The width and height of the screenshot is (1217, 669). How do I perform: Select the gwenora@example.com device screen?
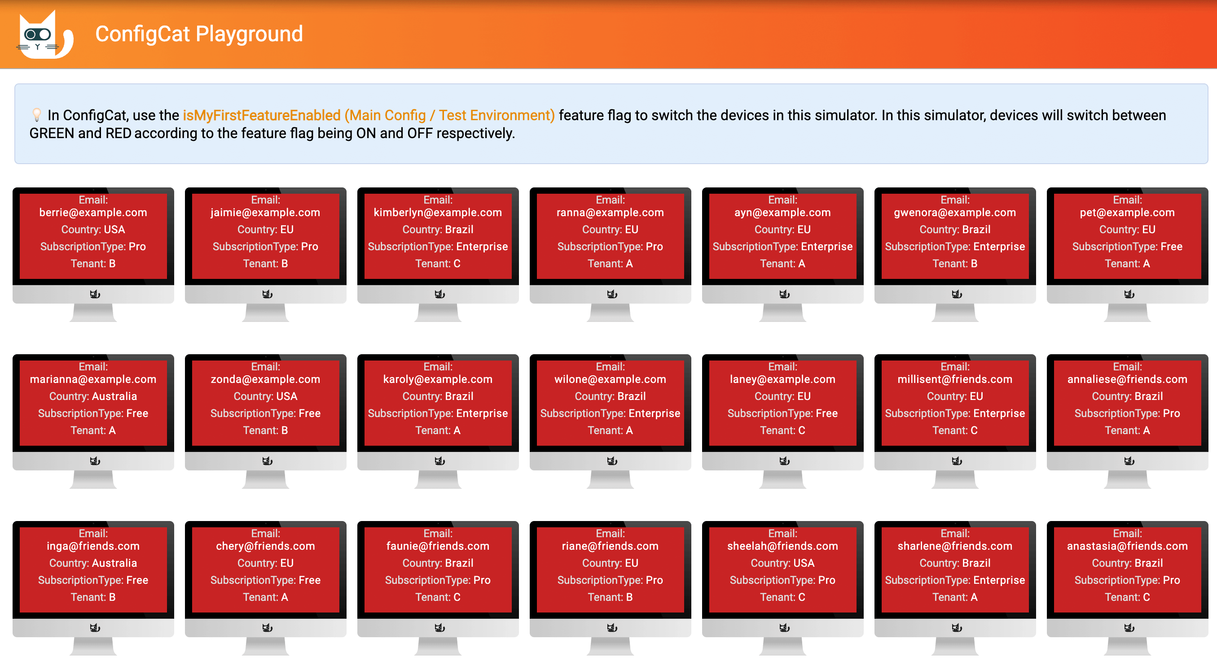[x=955, y=236]
